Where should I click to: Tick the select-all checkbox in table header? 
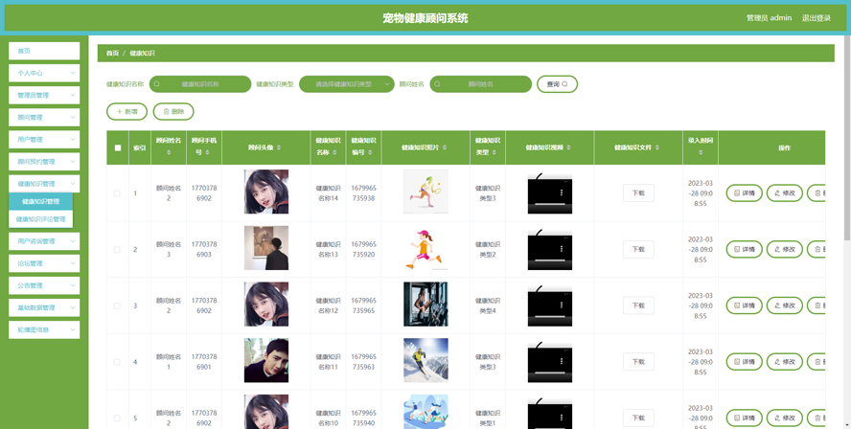118,147
